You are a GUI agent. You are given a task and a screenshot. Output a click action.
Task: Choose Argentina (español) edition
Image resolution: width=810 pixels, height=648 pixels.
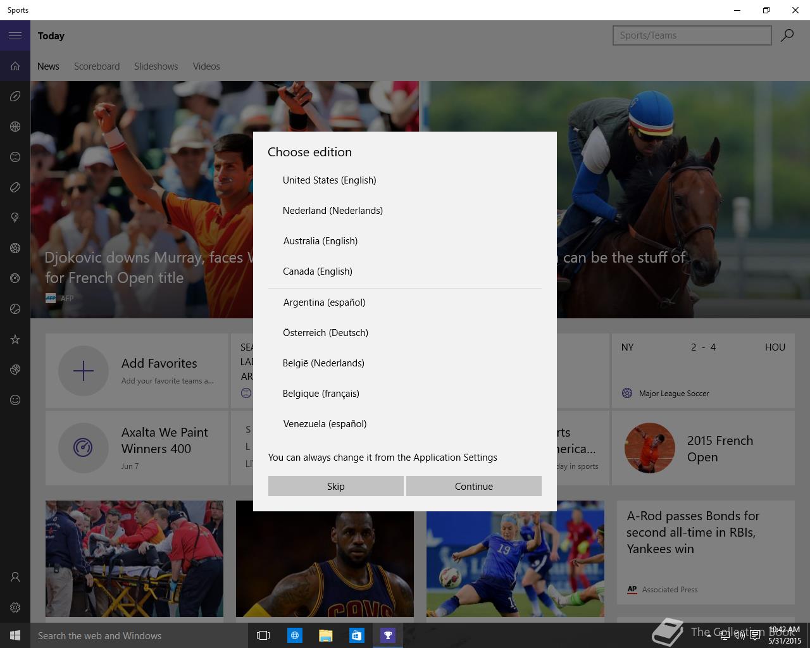pyautogui.click(x=405, y=302)
